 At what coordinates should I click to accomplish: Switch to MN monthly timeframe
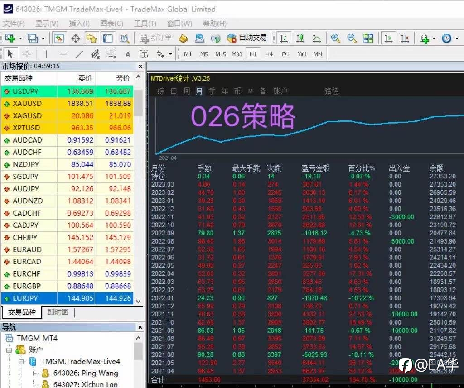pyautogui.click(x=318, y=54)
